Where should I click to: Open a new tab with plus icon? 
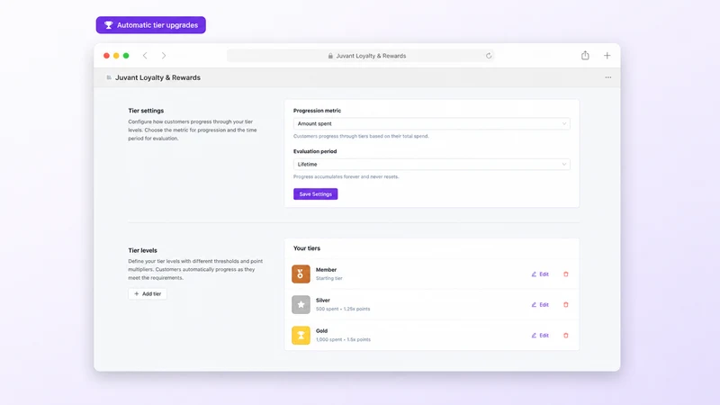coord(607,56)
